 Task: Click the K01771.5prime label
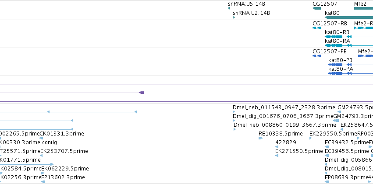[20, 160]
